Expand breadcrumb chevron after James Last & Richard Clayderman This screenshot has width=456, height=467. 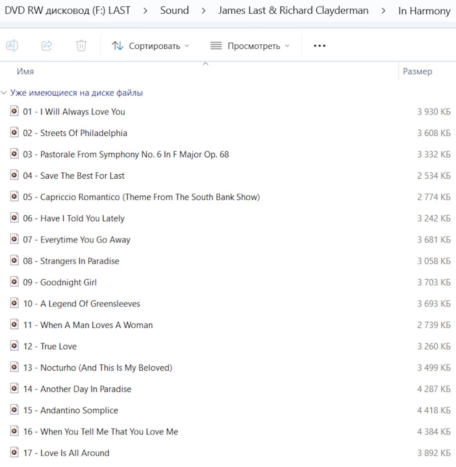383,11
